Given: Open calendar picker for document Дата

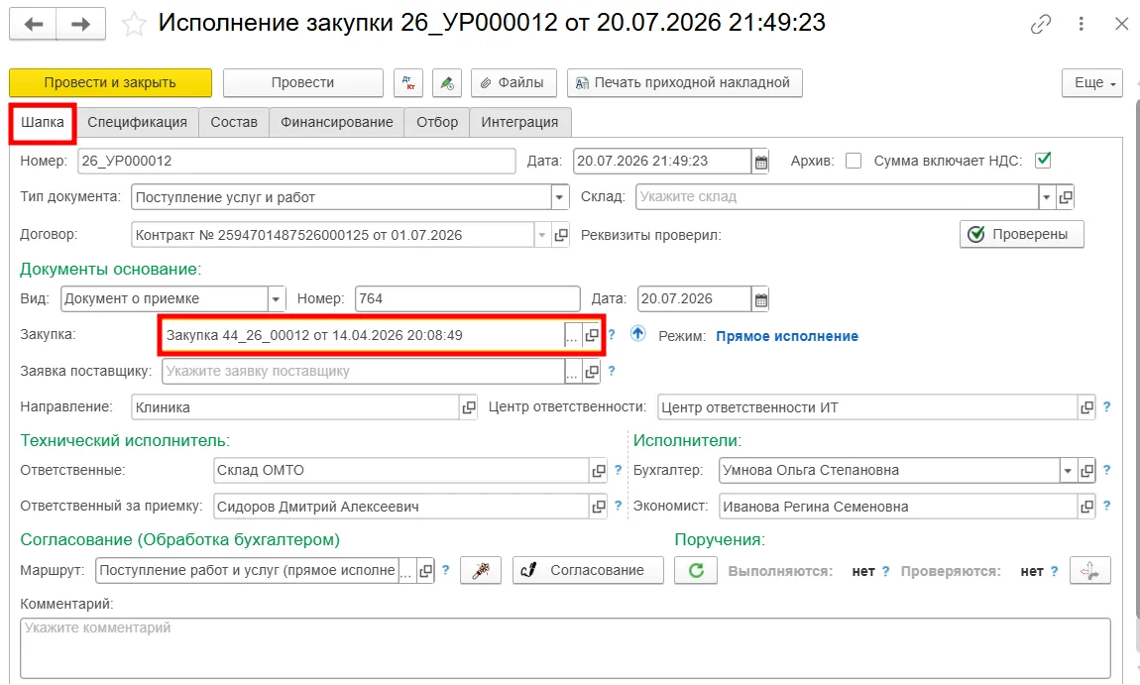Looking at the screenshot, I should [760, 162].
